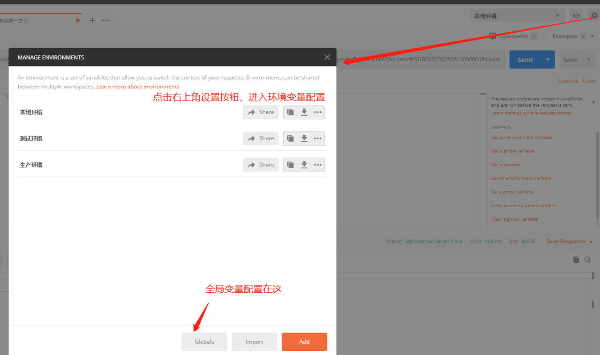600x355 pixels.
Task: Open the 本地环境 environment selector dropdown
Action: pos(517,16)
